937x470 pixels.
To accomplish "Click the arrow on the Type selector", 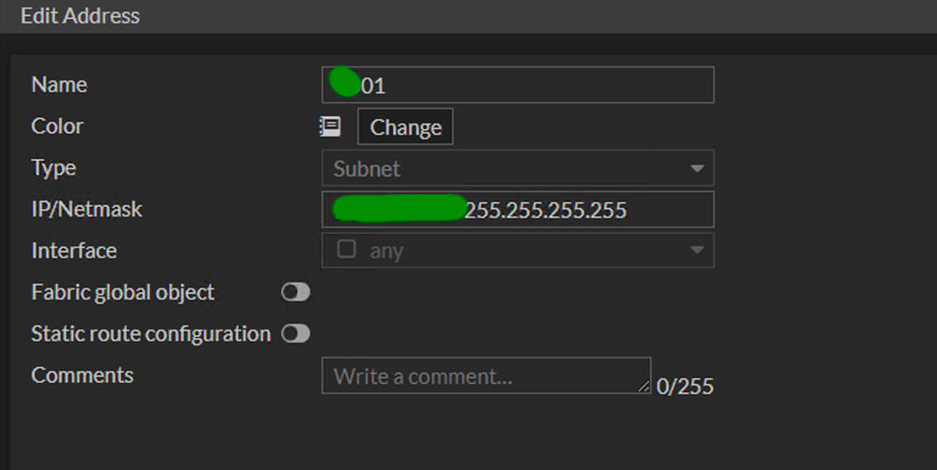I will [696, 169].
